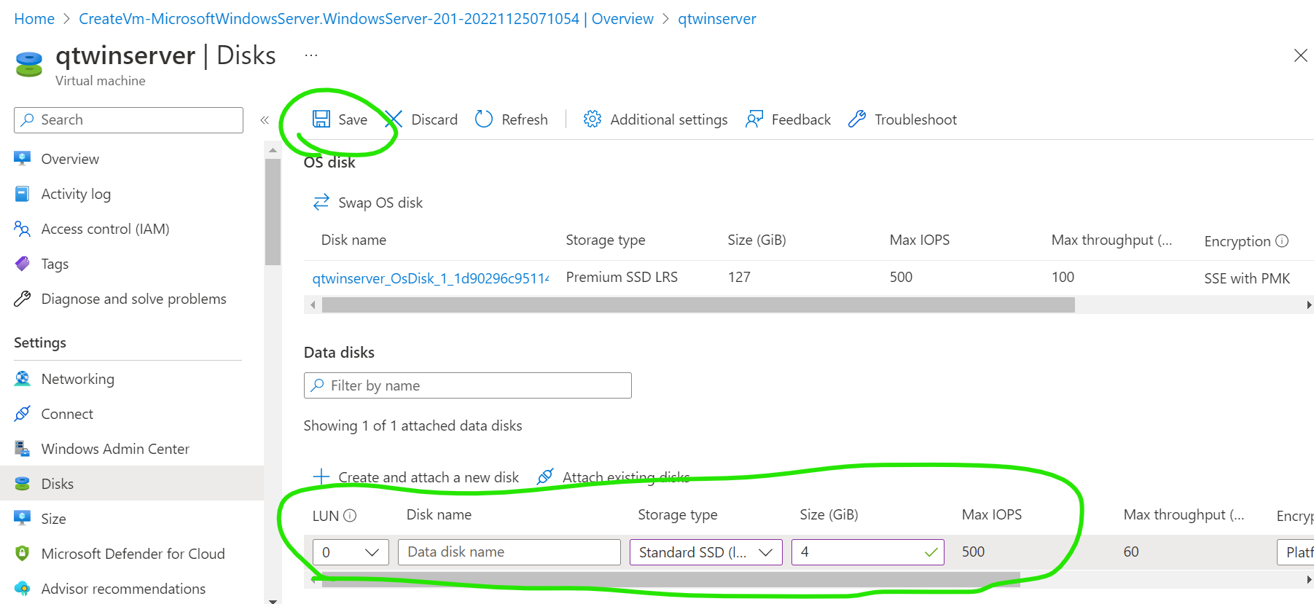The width and height of the screenshot is (1314, 604).
Task: Open the Storage type dropdown
Action: [706, 552]
